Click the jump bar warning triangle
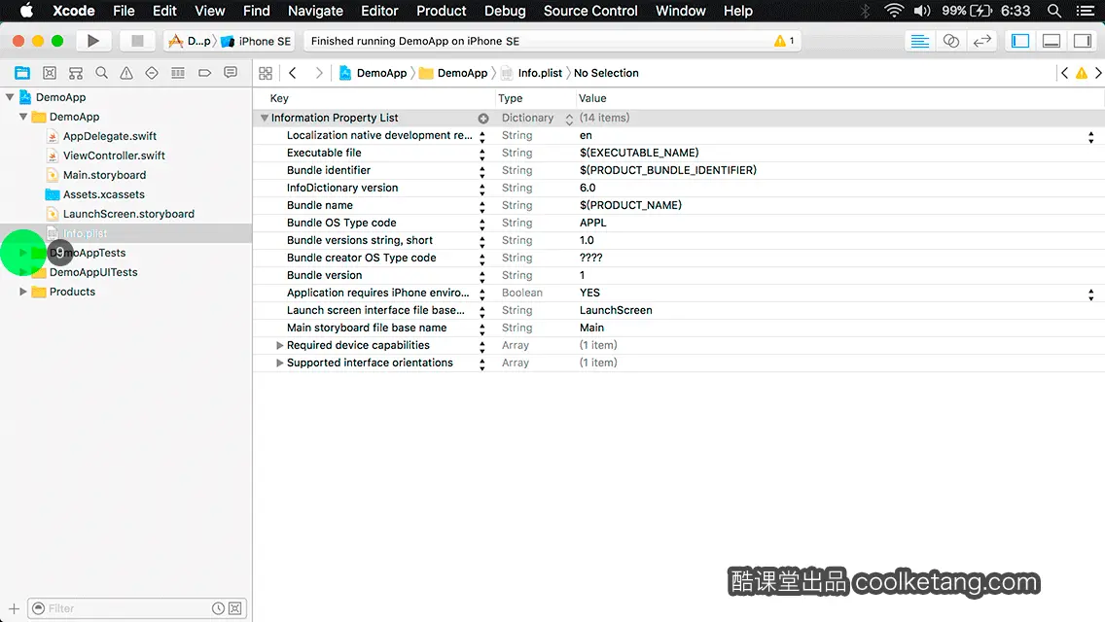The image size is (1105, 622). pyautogui.click(x=1082, y=73)
